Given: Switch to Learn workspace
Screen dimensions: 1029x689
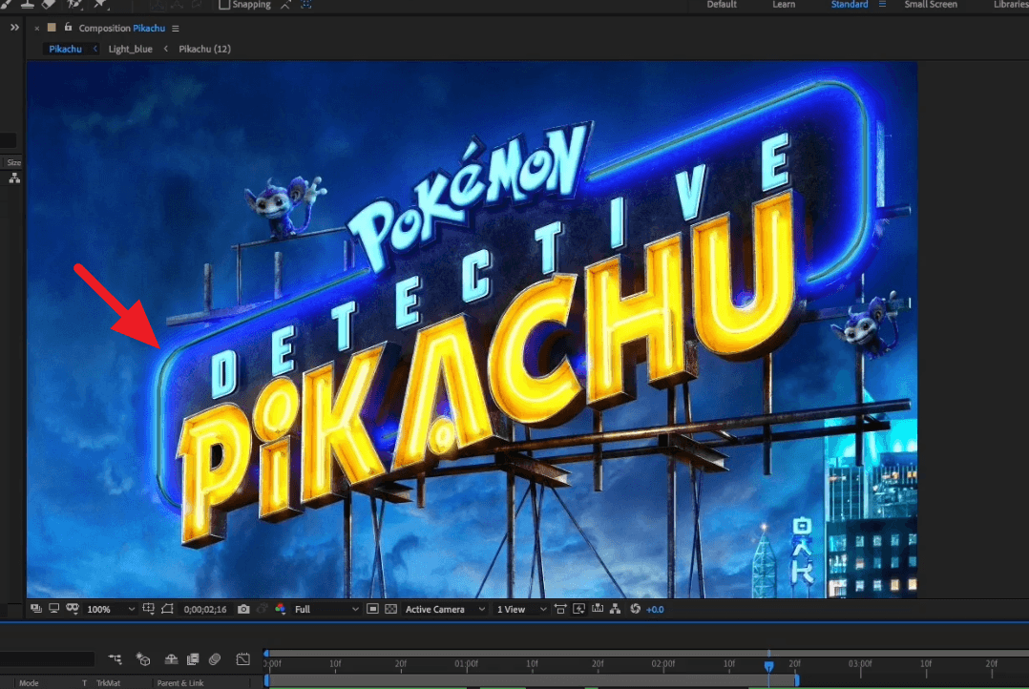Looking at the screenshot, I should (784, 4).
